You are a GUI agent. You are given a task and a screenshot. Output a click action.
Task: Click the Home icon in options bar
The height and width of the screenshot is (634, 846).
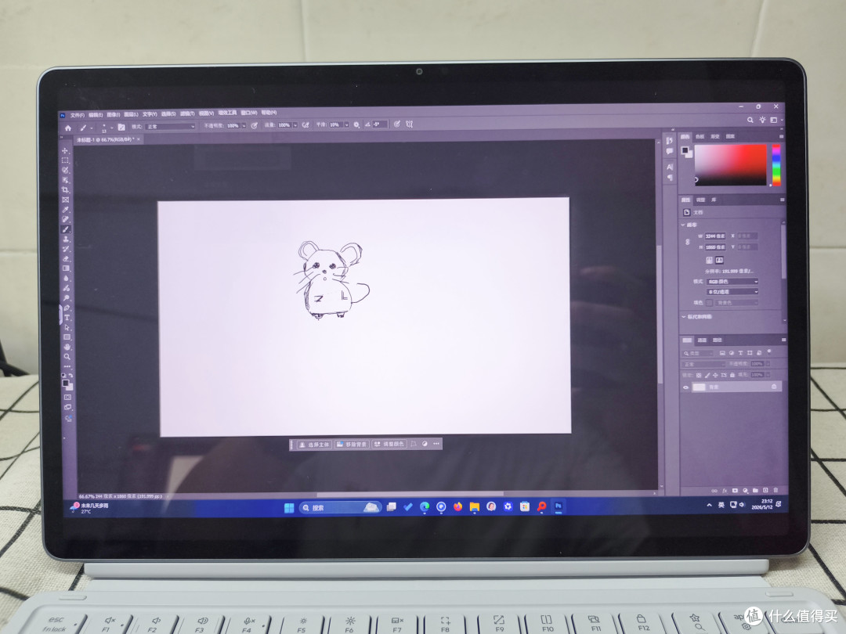68,128
